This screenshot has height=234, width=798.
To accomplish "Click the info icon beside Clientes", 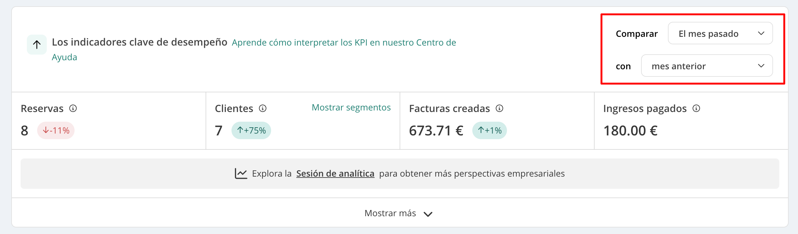I will (x=263, y=108).
